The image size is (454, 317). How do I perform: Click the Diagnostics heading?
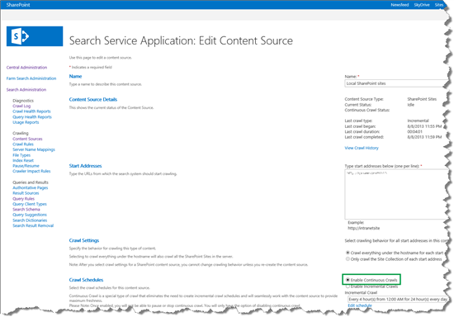tap(23, 101)
